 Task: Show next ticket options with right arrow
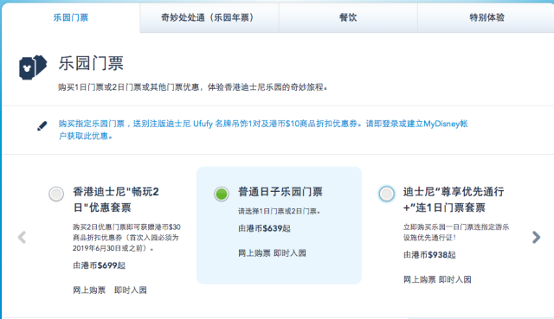coord(536,237)
